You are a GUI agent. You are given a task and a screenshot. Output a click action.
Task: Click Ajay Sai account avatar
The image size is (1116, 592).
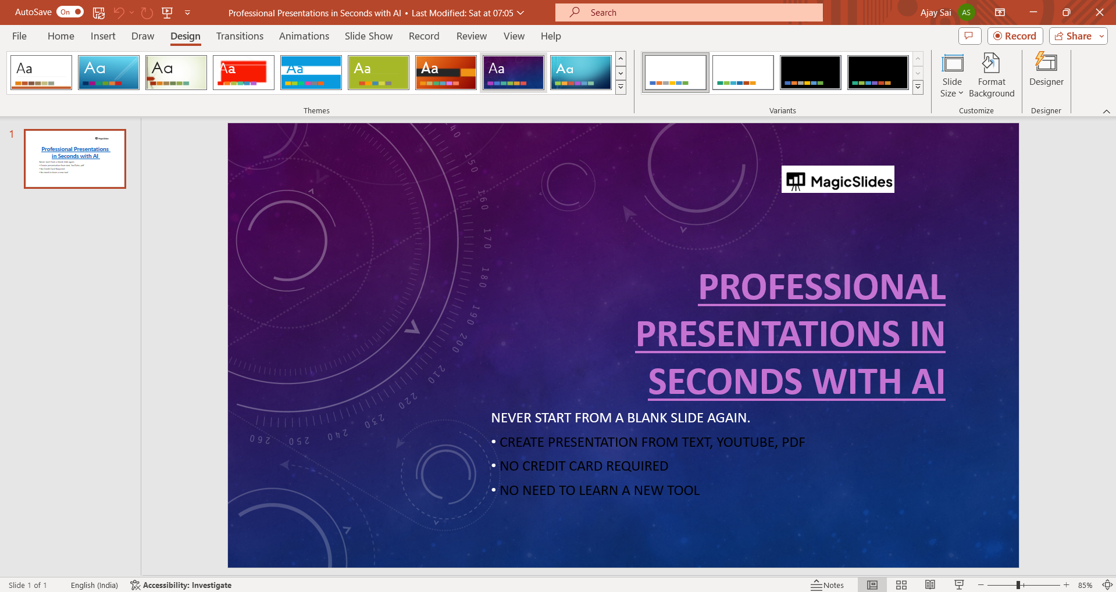(x=967, y=12)
